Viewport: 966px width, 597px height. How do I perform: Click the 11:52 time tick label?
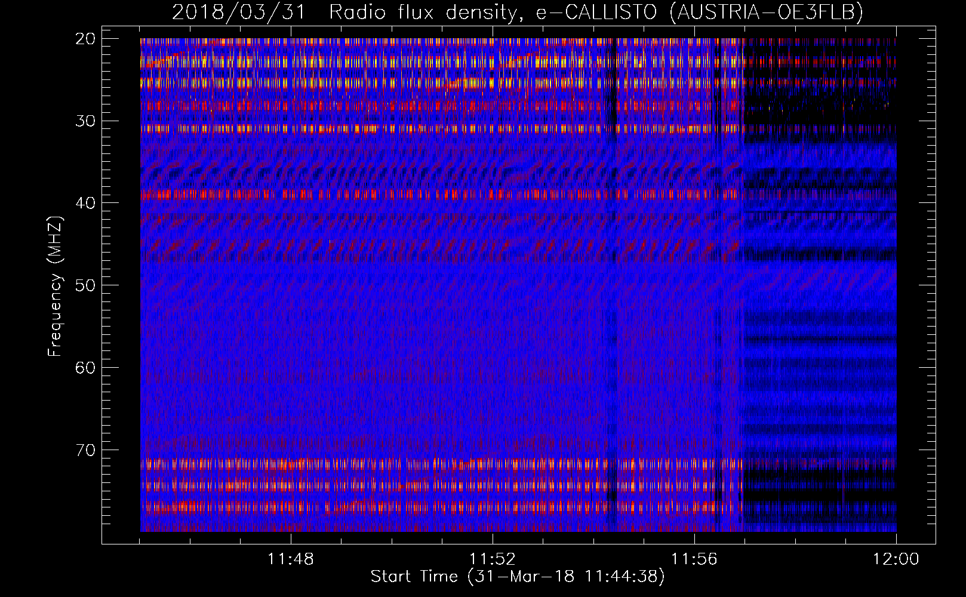pos(493,559)
